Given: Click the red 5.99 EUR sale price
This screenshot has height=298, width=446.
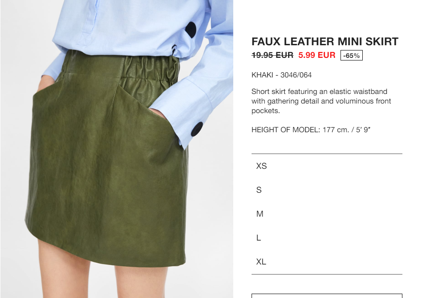Looking at the screenshot, I should click(317, 55).
